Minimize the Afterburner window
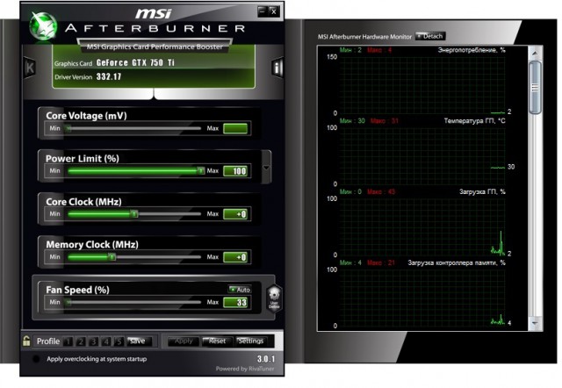562x388 pixels. pyautogui.click(x=263, y=11)
